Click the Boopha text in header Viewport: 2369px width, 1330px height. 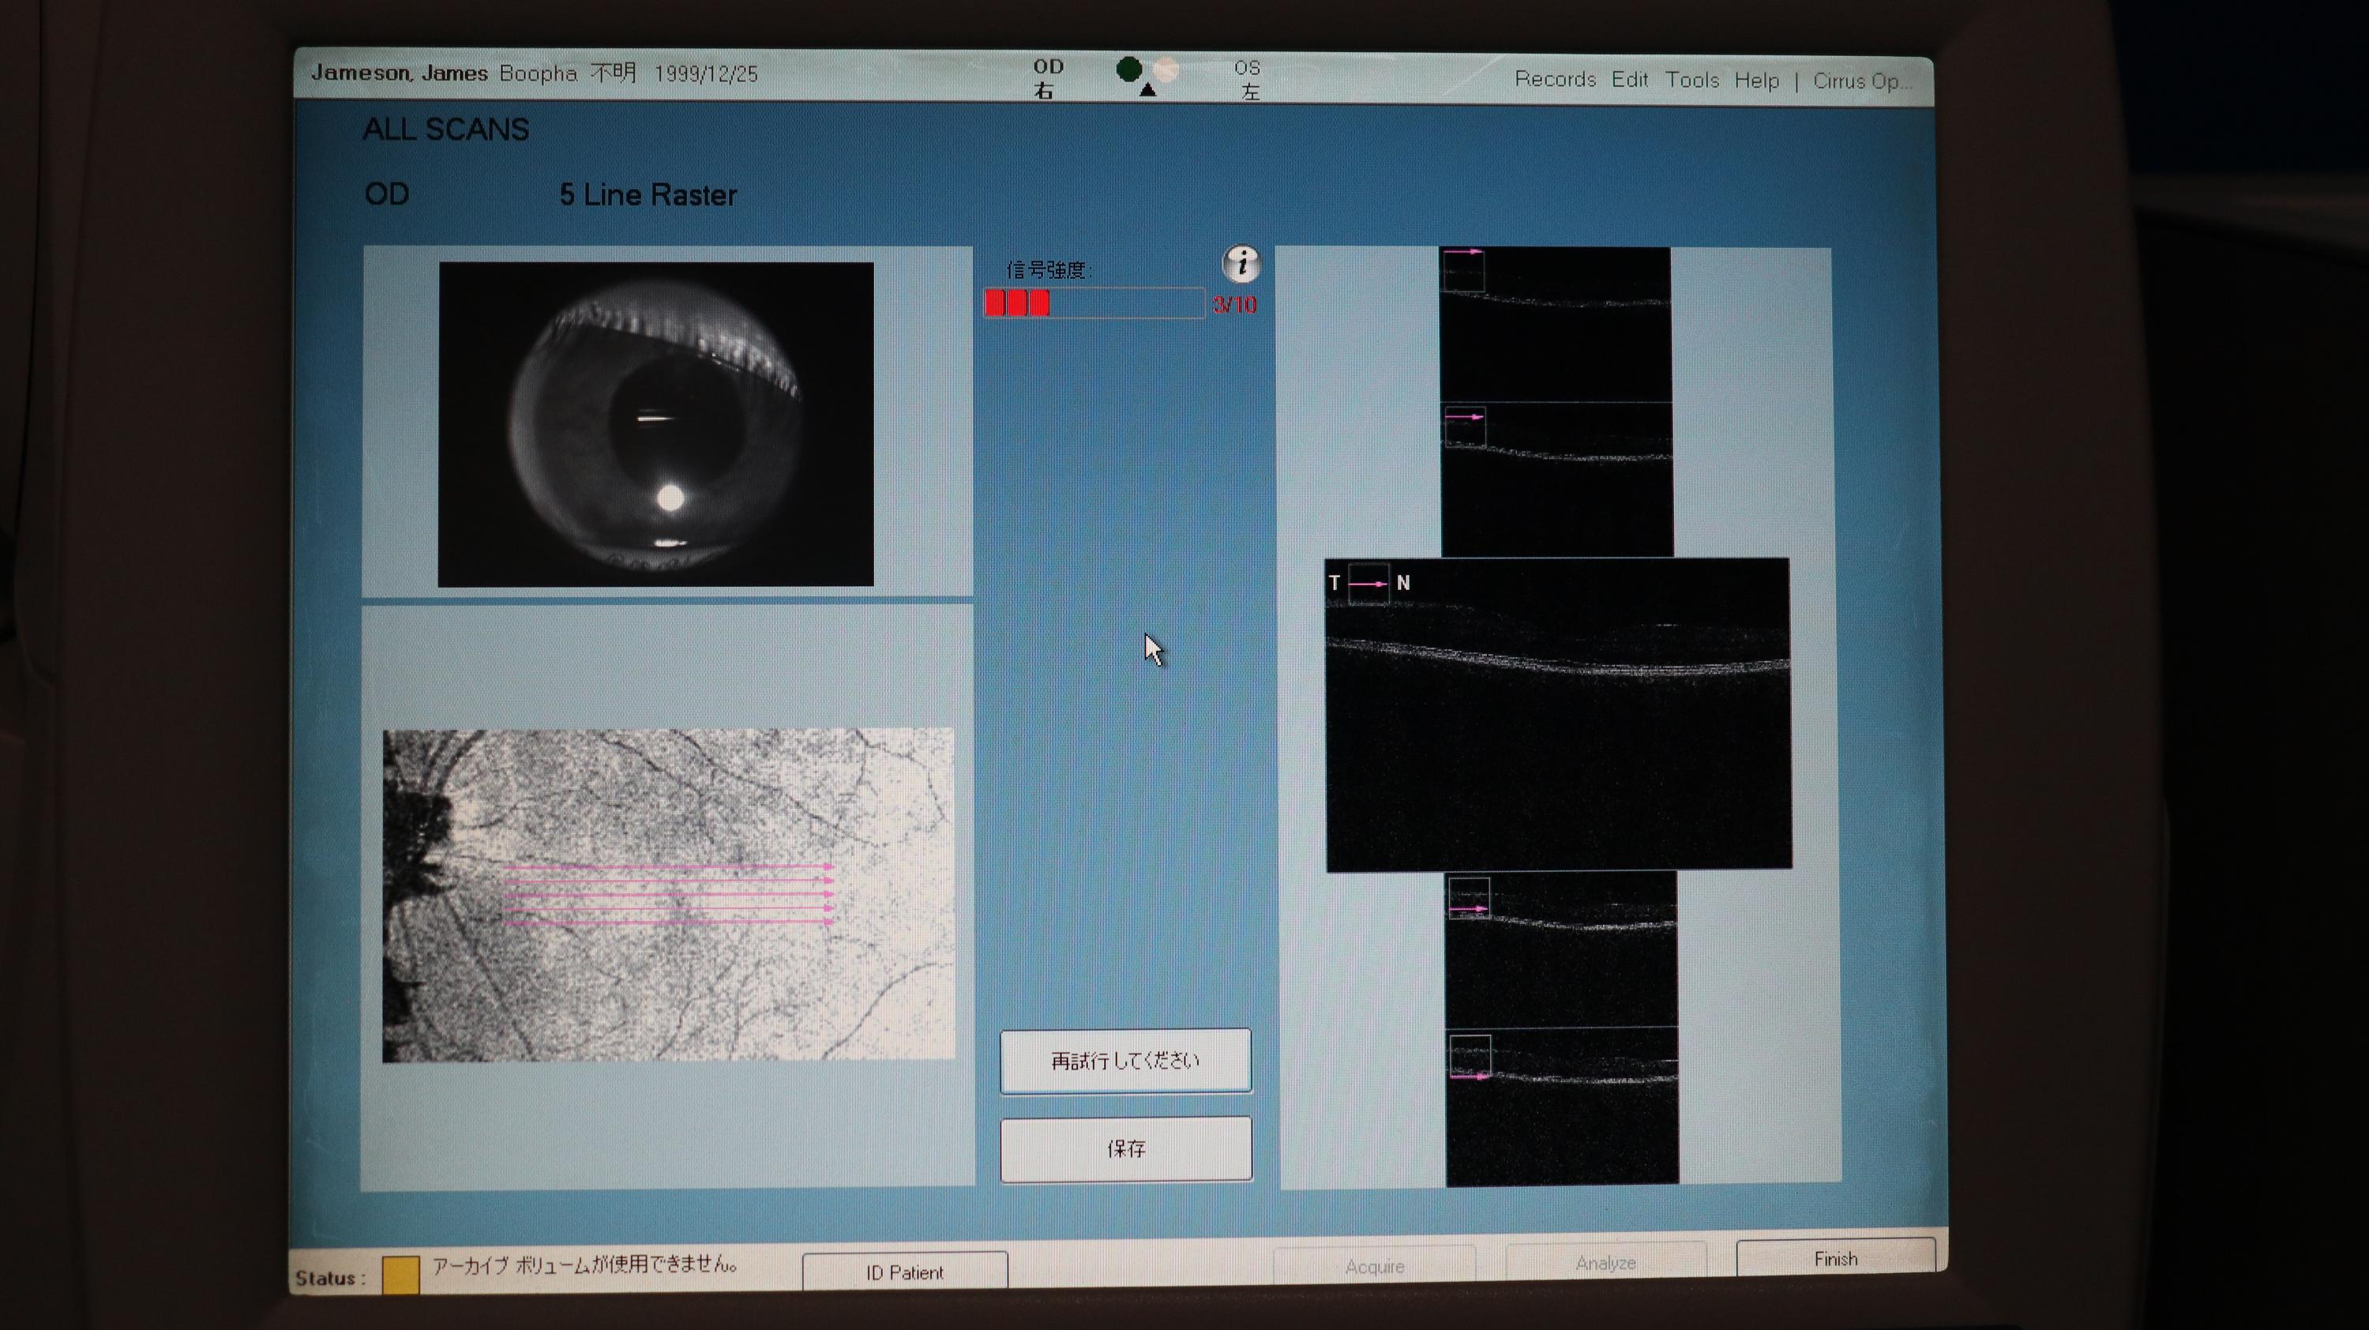pyautogui.click(x=538, y=73)
